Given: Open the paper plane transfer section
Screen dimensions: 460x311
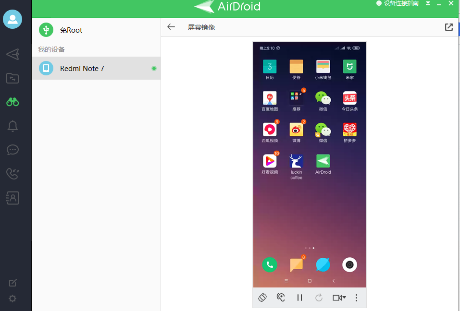Looking at the screenshot, I should 12,54.
